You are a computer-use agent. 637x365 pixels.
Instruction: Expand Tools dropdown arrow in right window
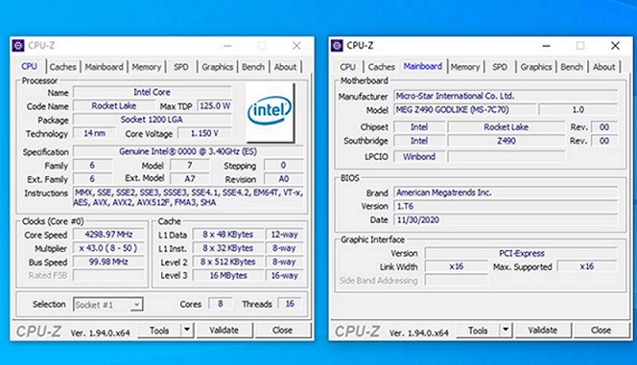[506, 330]
